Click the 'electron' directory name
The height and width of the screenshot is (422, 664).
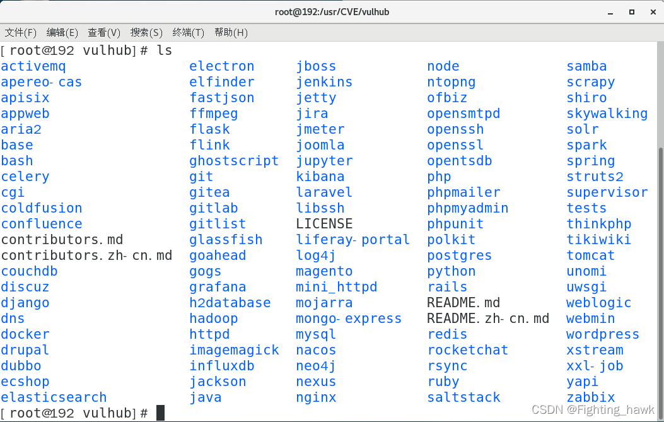pos(222,66)
